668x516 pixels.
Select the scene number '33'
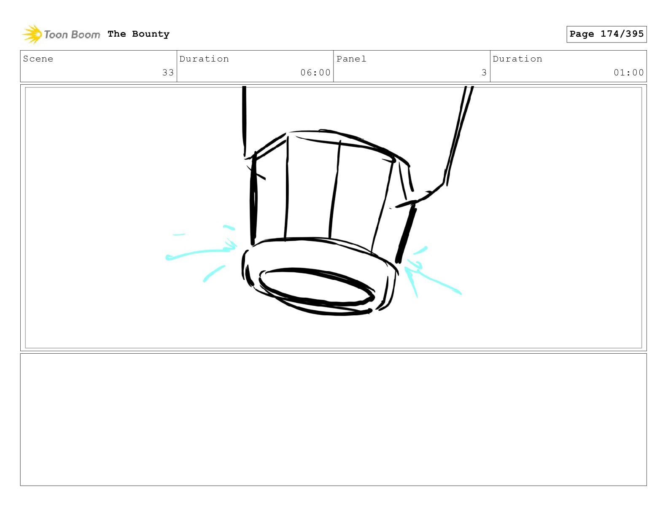pos(168,73)
